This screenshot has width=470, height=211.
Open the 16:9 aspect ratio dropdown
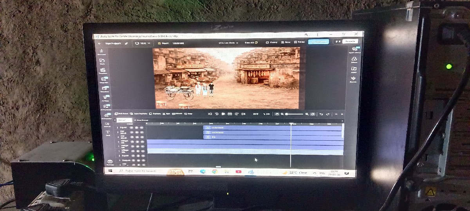tap(143, 43)
